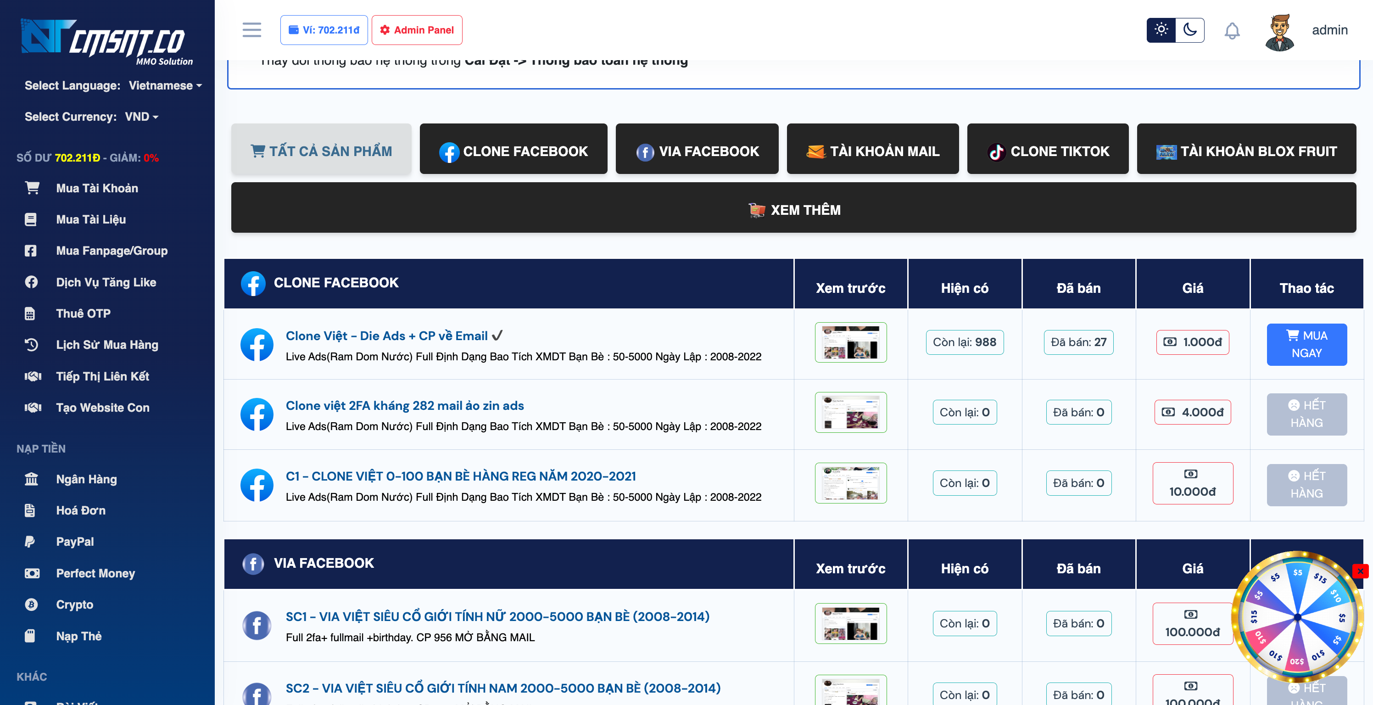Open the Admin Panel button
The width and height of the screenshot is (1373, 705).
(417, 30)
